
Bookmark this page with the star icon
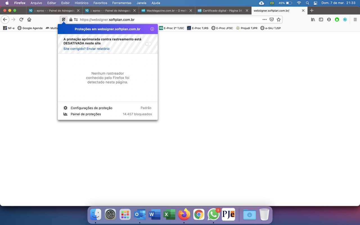pyautogui.click(x=278, y=20)
